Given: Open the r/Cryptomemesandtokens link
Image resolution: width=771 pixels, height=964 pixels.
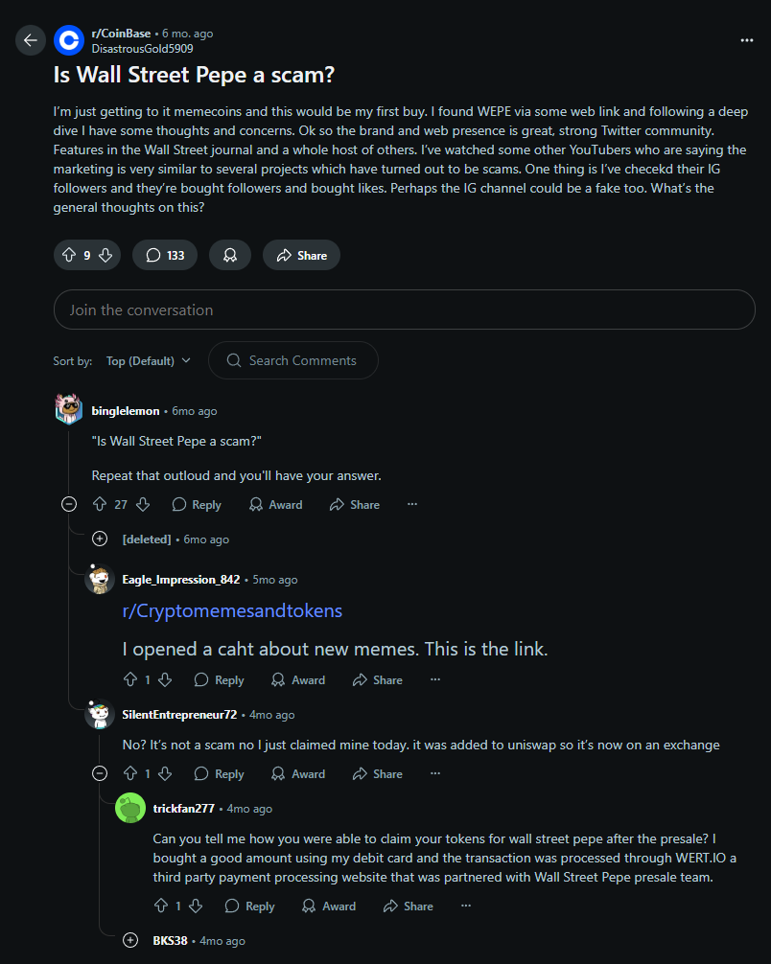Looking at the screenshot, I should point(232,610).
